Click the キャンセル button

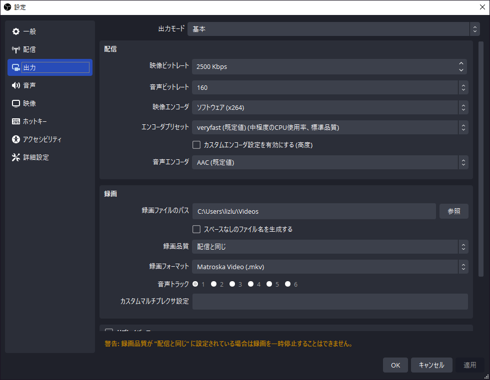tap(431, 365)
